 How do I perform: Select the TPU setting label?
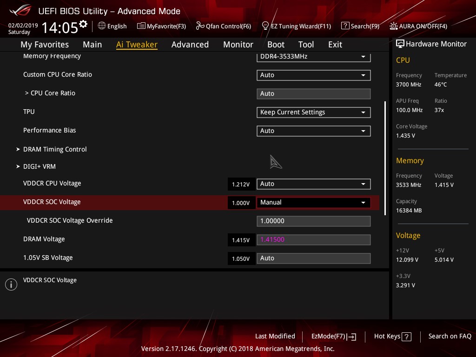tap(29, 112)
